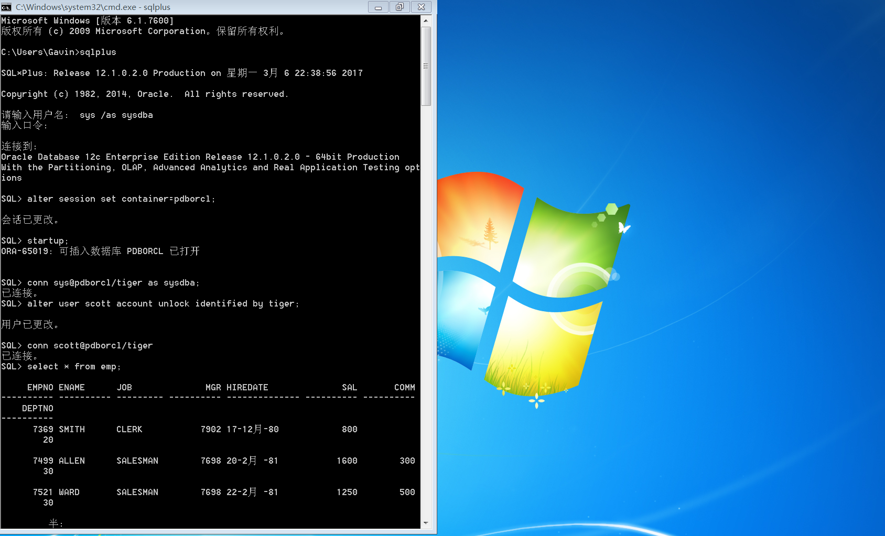Restore down the sqlplus command window
Screen dimensions: 885x536
tap(400, 7)
